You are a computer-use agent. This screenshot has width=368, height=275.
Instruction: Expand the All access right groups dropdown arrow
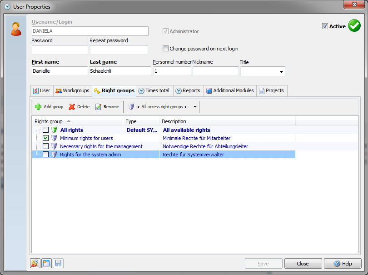click(195, 107)
